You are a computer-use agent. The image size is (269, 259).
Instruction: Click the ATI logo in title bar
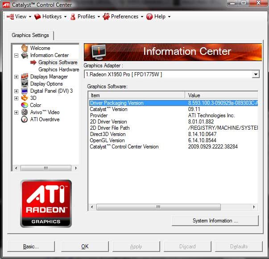(x=6, y=5)
